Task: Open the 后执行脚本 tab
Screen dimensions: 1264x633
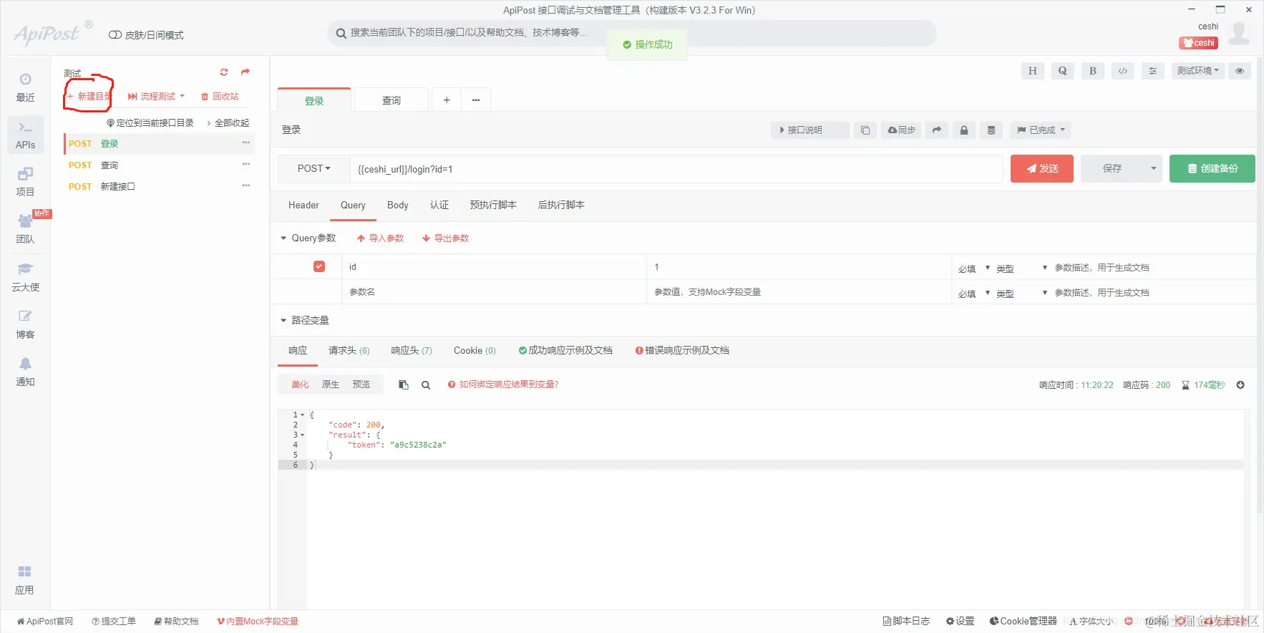Action: [x=561, y=206]
